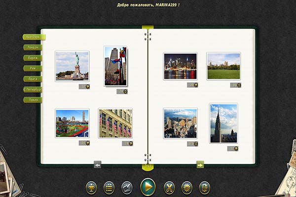Open the night skyline puzzle photo
This screenshot has height=197, width=296.
[180, 66]
